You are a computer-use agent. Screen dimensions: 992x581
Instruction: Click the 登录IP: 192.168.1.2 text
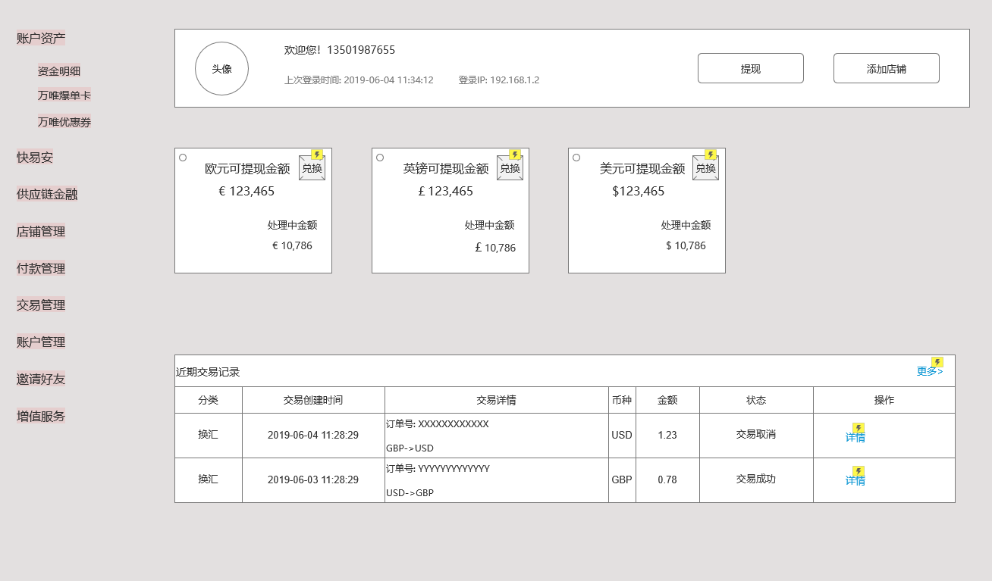[x=499, y=80]
